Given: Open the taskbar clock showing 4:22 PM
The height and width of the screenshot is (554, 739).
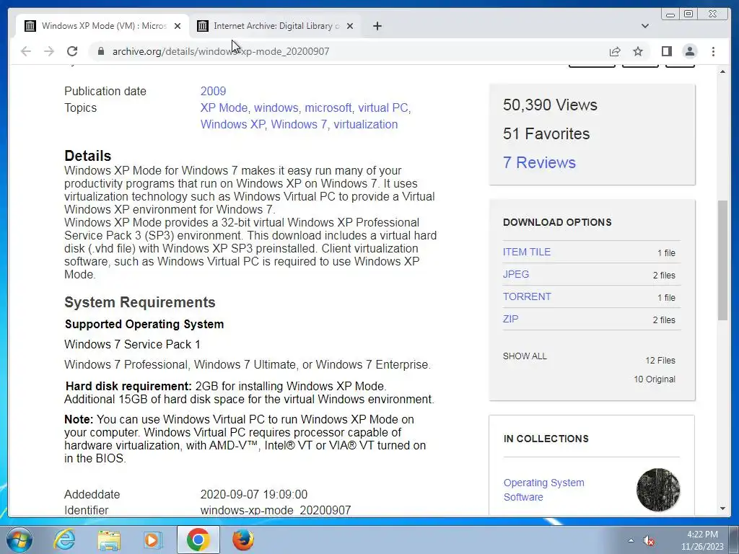Looking at the screenshot, I should pyautogui.click(x=702, y=540).
